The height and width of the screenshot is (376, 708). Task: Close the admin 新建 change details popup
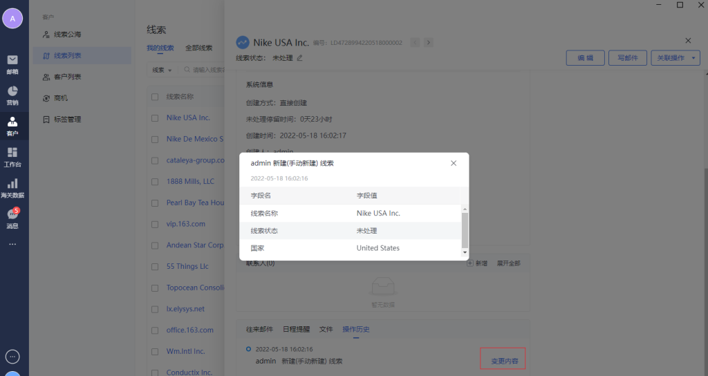coord(454,163)
